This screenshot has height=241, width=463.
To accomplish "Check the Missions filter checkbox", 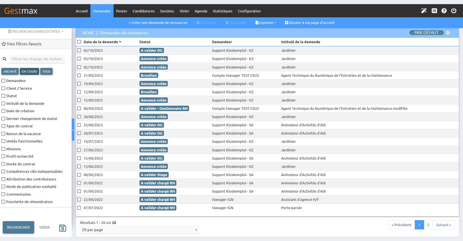I will [3, 149].
